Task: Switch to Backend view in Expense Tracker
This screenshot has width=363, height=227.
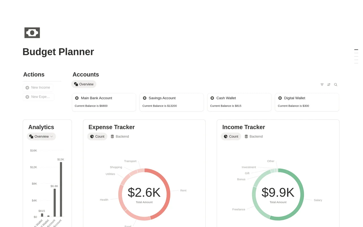Action: pos(120,136)
